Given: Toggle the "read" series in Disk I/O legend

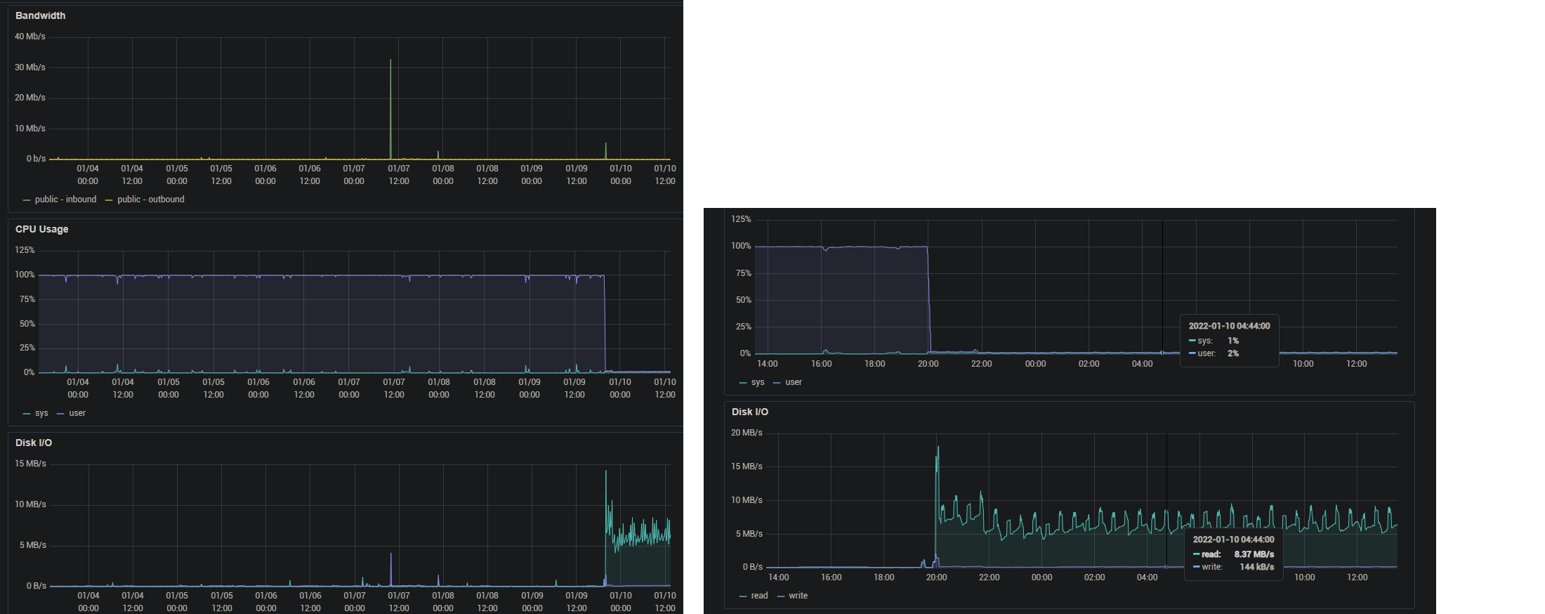Looking at the screenshot, I should [759, 596].
